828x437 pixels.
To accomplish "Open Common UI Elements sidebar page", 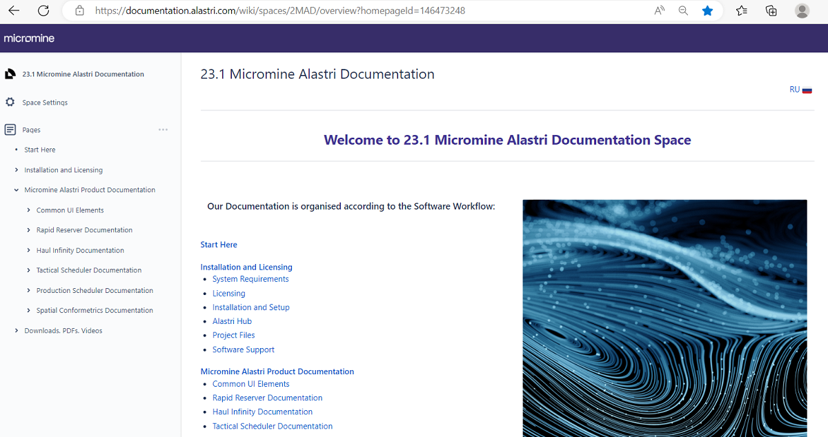I will pyautogui.click(x=70, y=210).
